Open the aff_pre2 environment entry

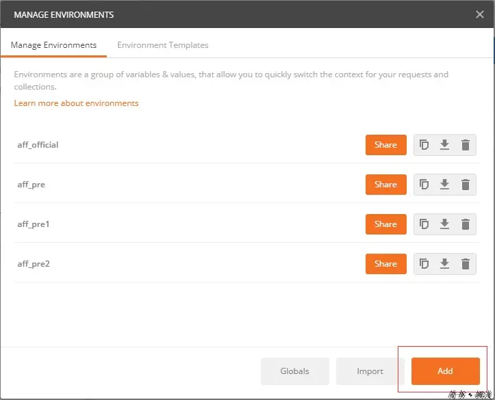[x=34, y=264]
